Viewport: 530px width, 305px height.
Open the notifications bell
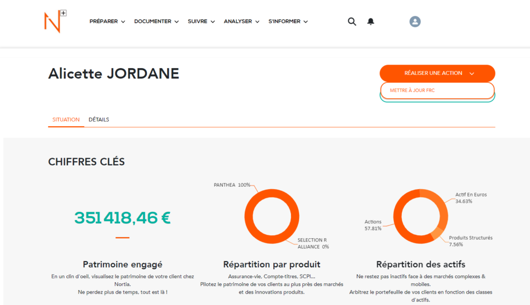click(371, 22)
